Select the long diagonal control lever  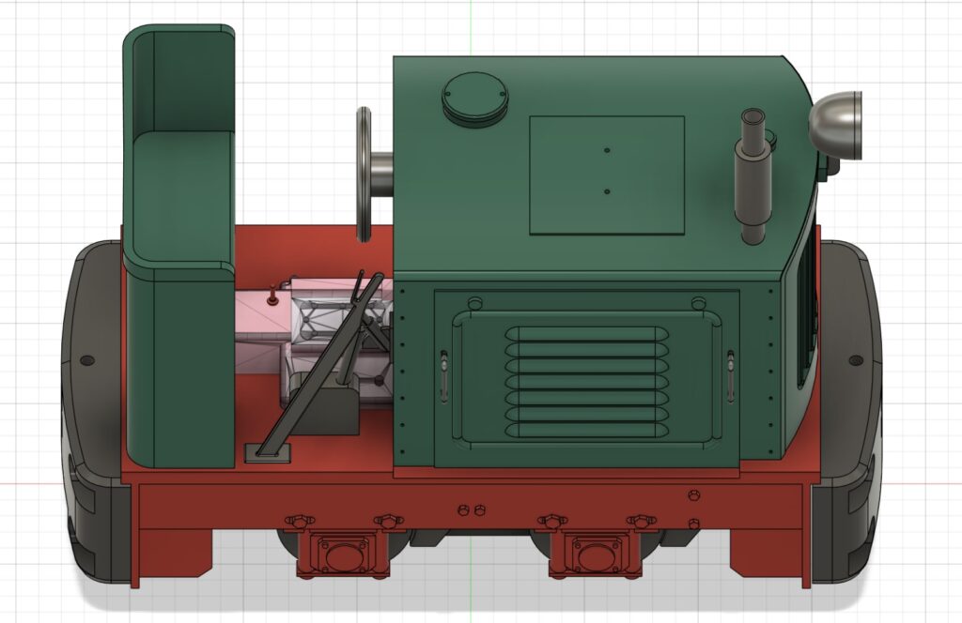pyautogui.click(x=319, y=366)
